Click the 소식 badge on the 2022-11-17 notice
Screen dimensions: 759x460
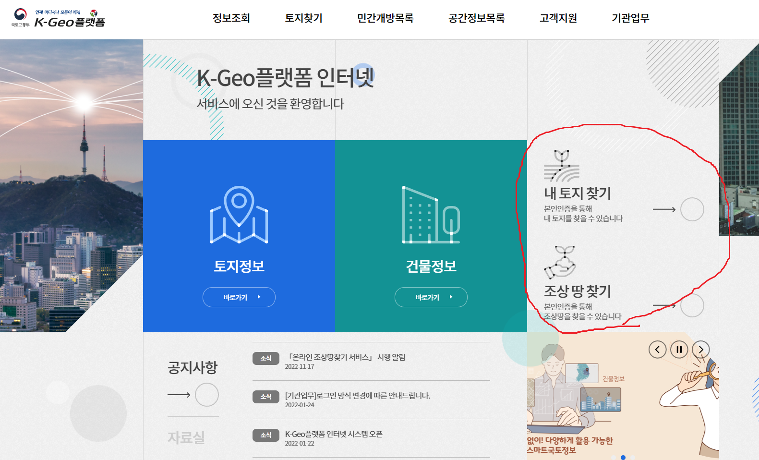[x=266, y=358]
